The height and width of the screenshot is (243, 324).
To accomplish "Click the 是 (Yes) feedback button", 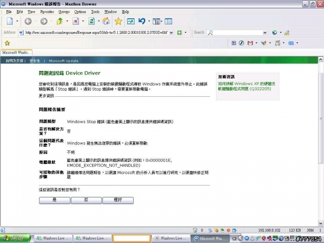I will point(55,200).
